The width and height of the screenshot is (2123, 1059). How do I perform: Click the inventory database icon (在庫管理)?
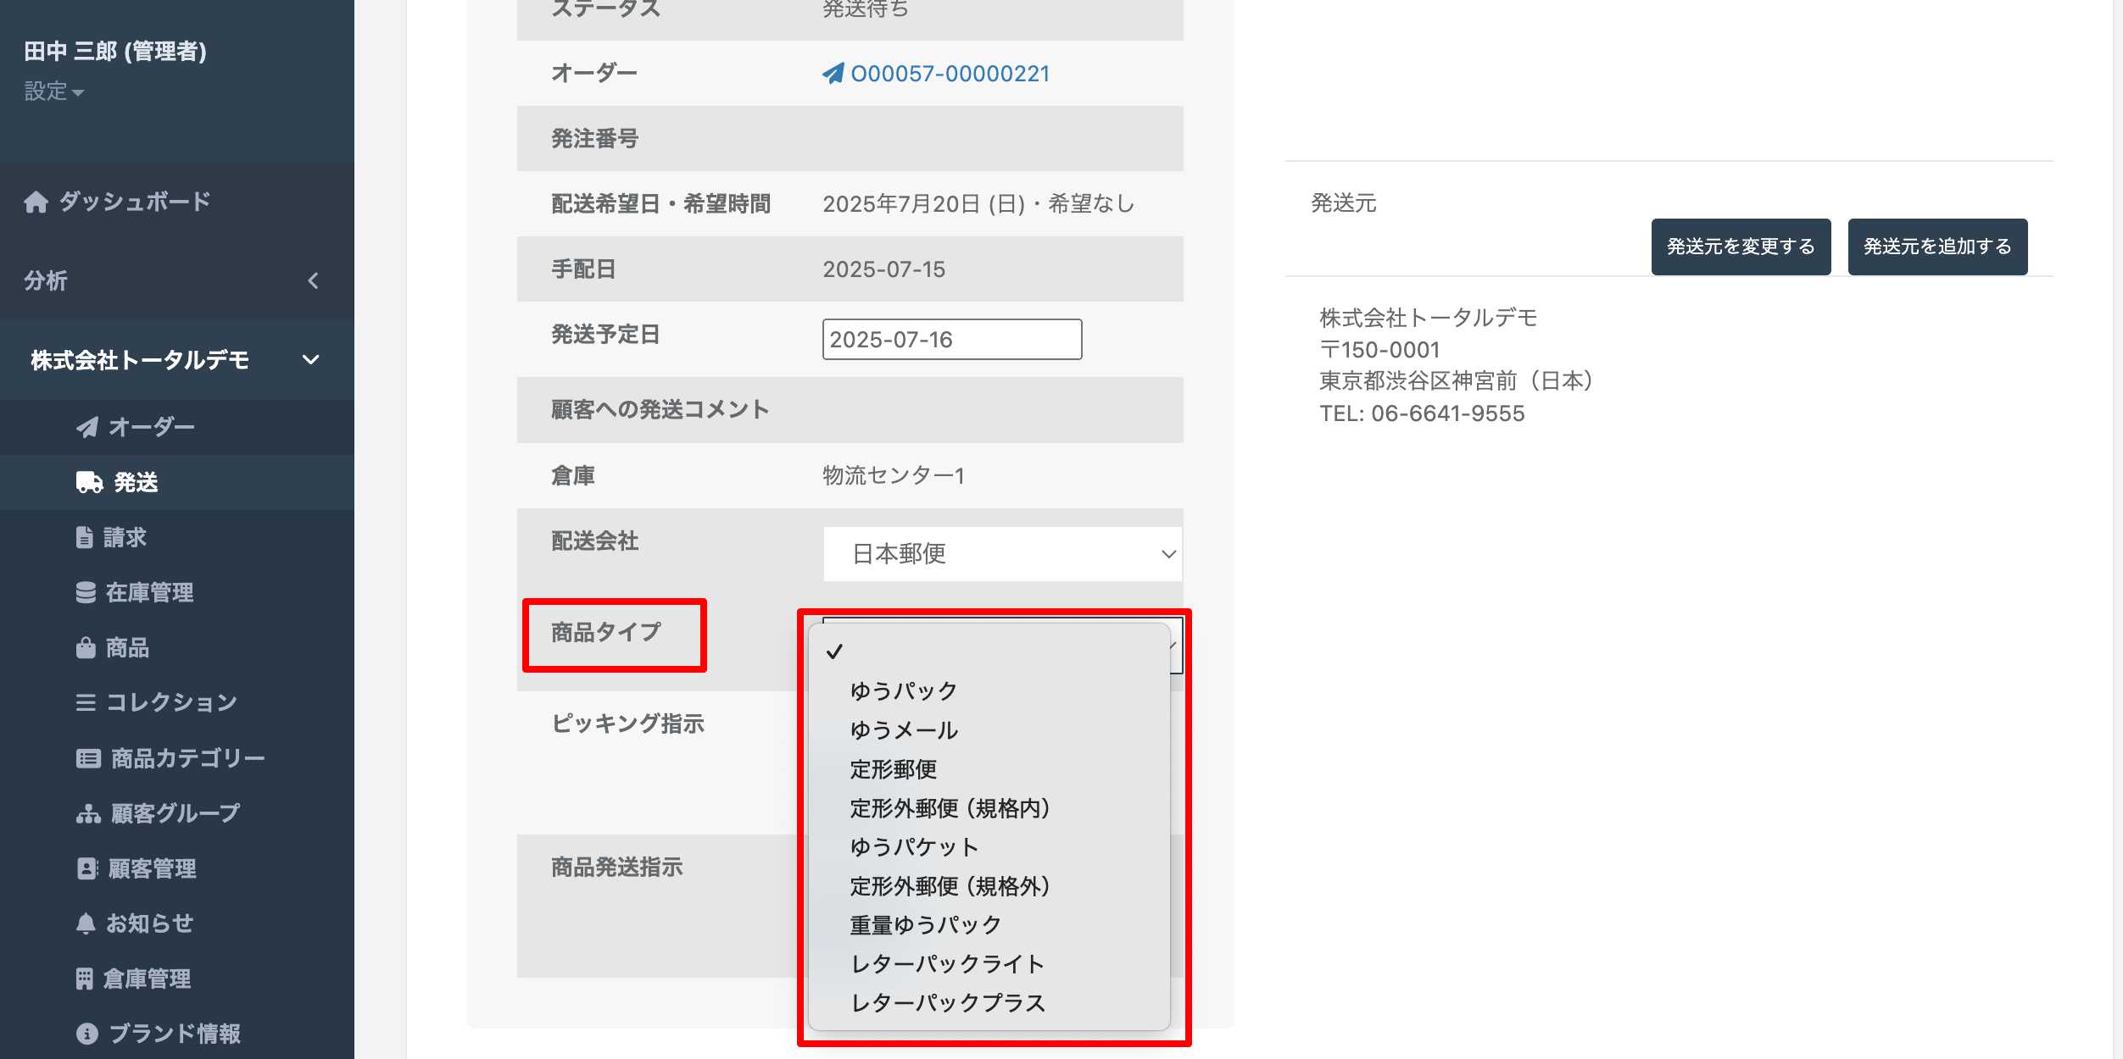tap(86, 592)
